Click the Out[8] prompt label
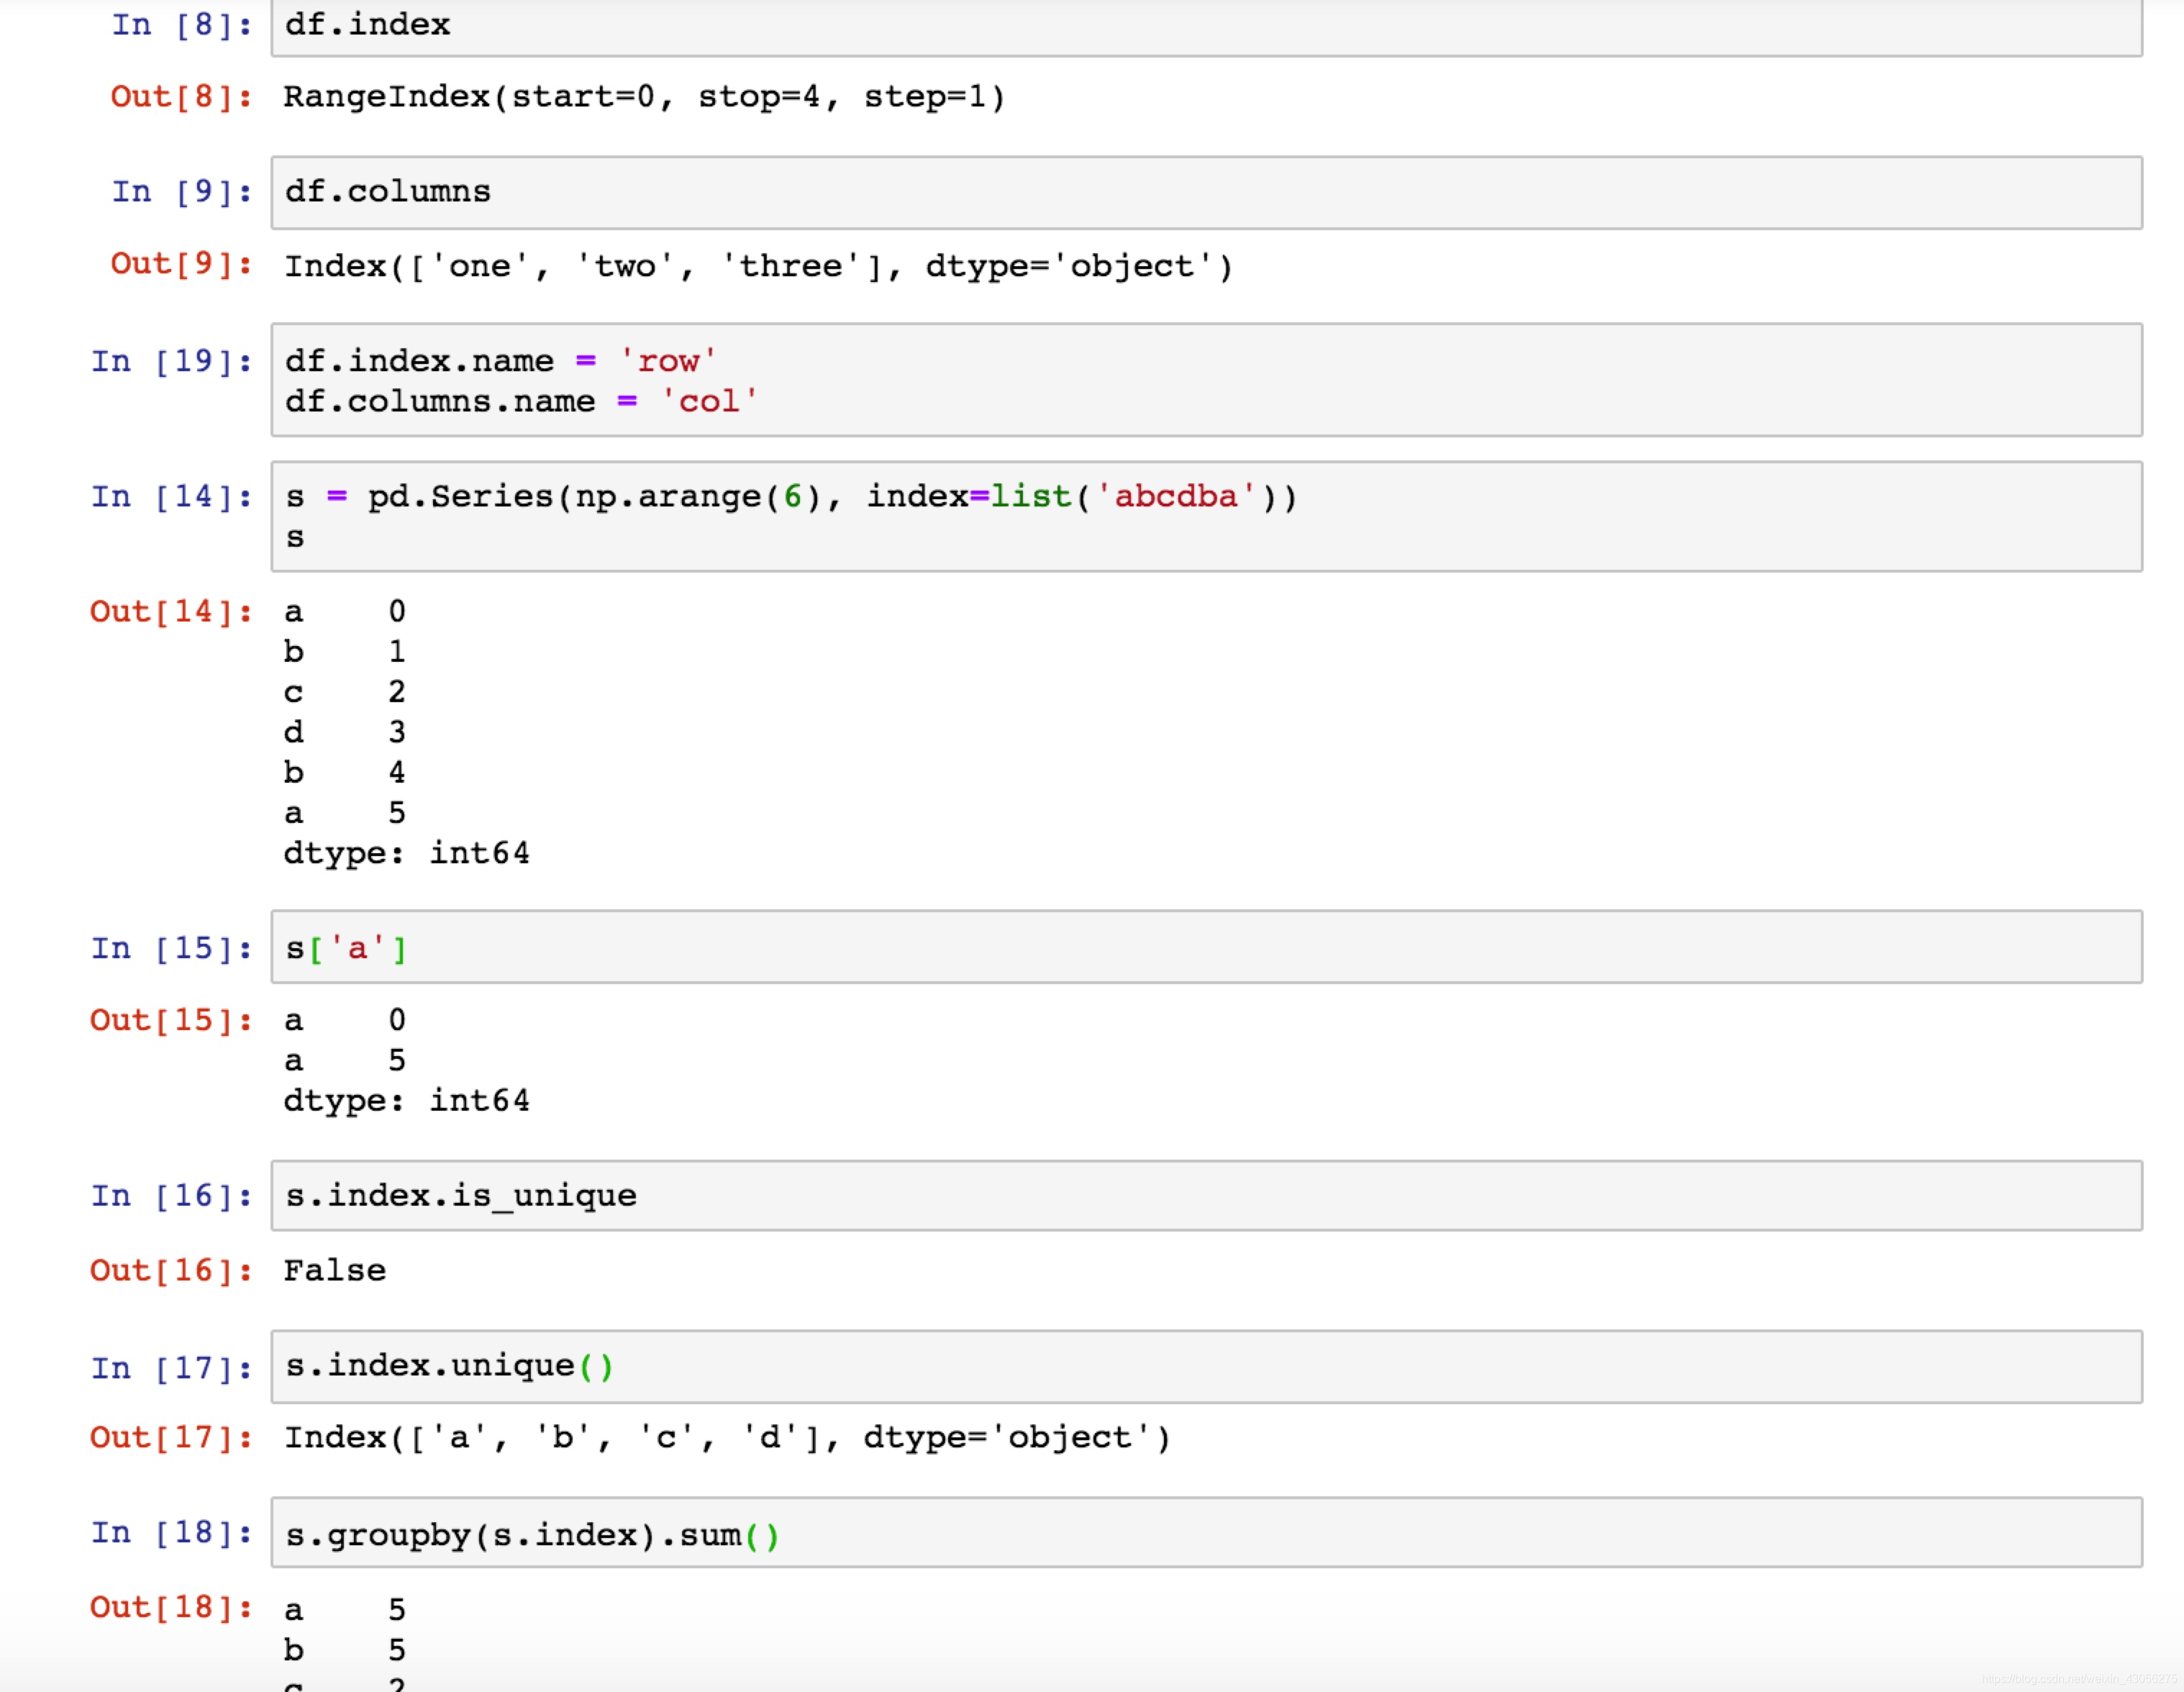This screenshot has width=2184, height=1692. pos(181,97)
